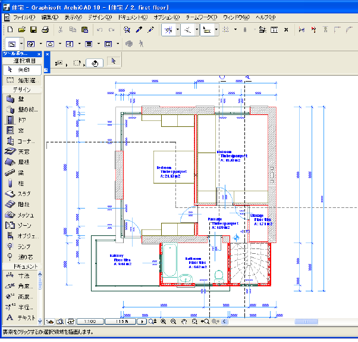Click the 選択項目 section header button
Screen dimensions: 358x342
21,61
